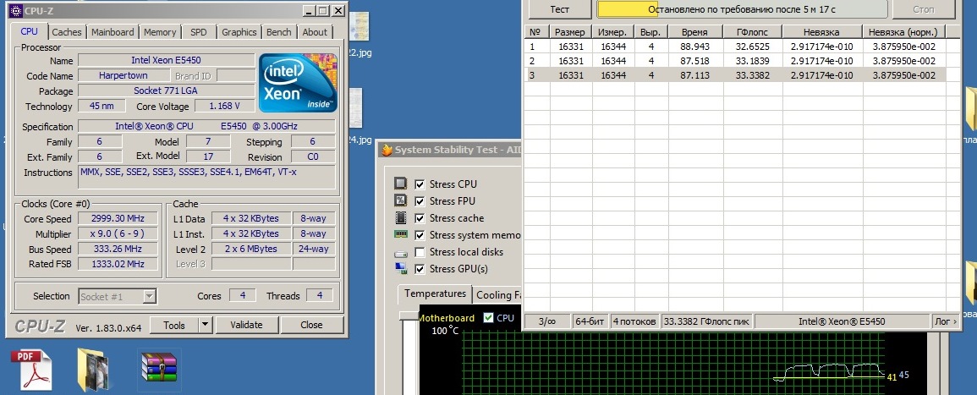Image resolution: width=977 pixels, height=395 pixels.
Task: Select the CPU tab in CPU-Z
Action: pos(30,31)
